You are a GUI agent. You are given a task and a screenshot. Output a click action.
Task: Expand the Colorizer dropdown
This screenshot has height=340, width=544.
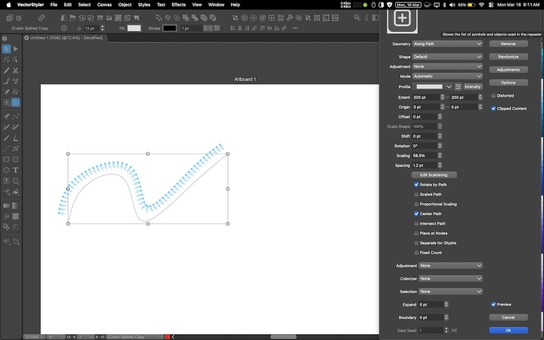click(x=450, y=279)
